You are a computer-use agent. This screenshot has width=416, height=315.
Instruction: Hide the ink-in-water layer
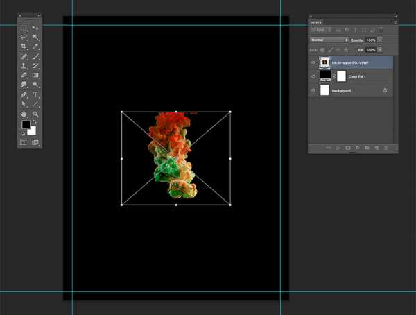pos(313,62)
